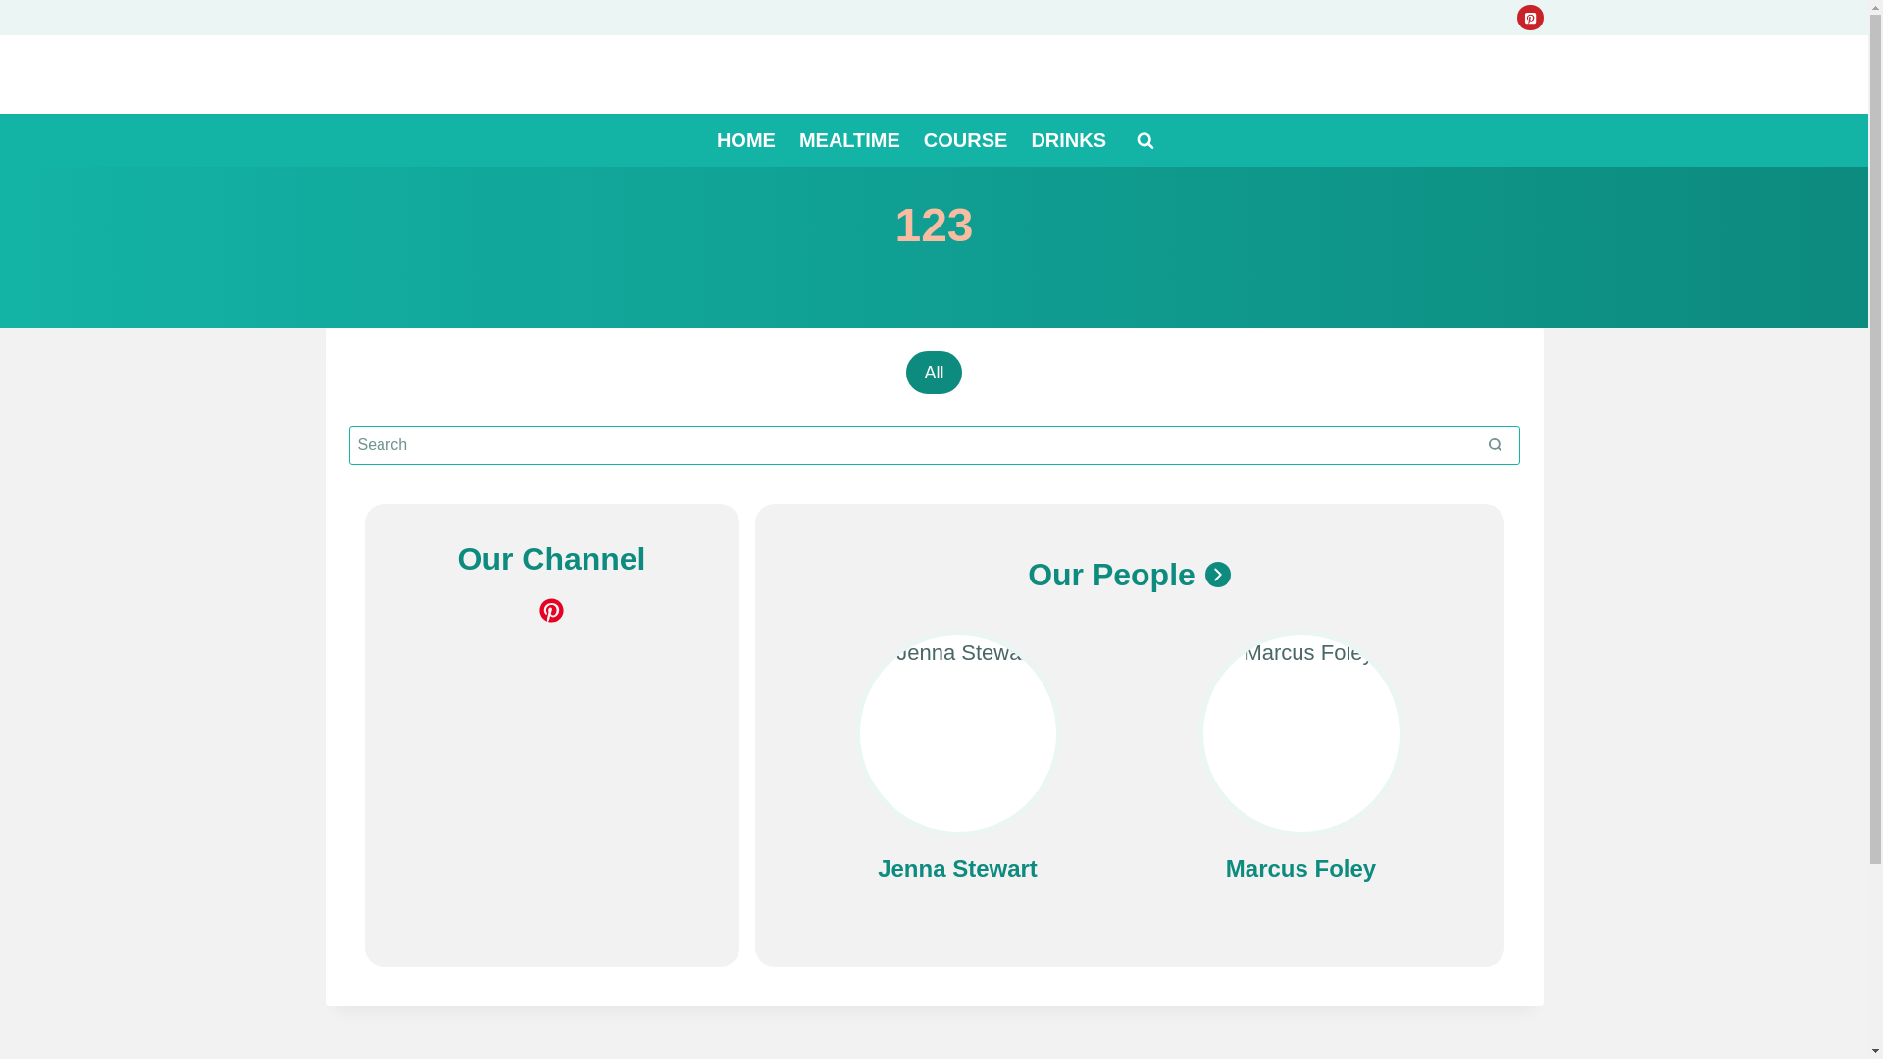Click Marcus Foley's round avatar image
The image size is (1883, 1059).
tap(1301, 733)
